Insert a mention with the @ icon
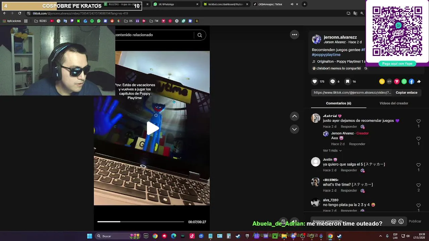This screenshot has height=241, width=429. pyautogui.click(x=393, y=221)
